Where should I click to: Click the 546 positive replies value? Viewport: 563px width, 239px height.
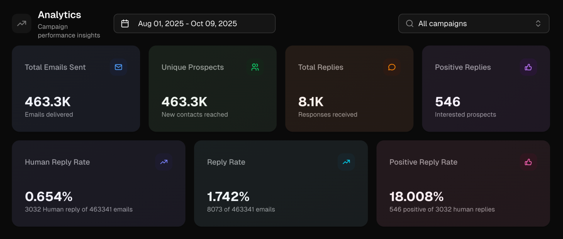[448, 102]
